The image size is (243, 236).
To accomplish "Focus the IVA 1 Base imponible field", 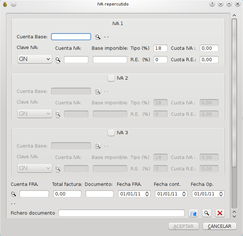I will [x=110, y=60].
